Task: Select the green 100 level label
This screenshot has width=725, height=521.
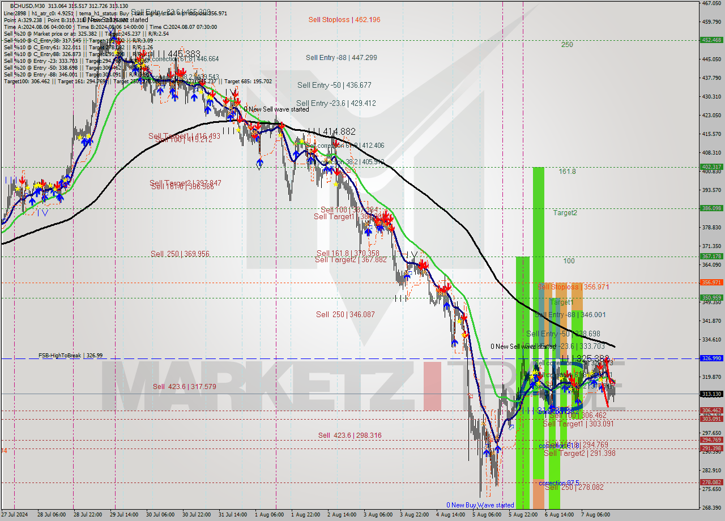Action: 569,262
